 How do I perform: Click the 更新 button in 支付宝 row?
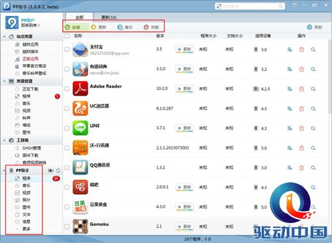185,49
